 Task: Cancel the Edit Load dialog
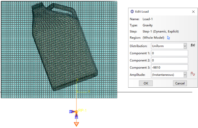click(x=180, y=83)
